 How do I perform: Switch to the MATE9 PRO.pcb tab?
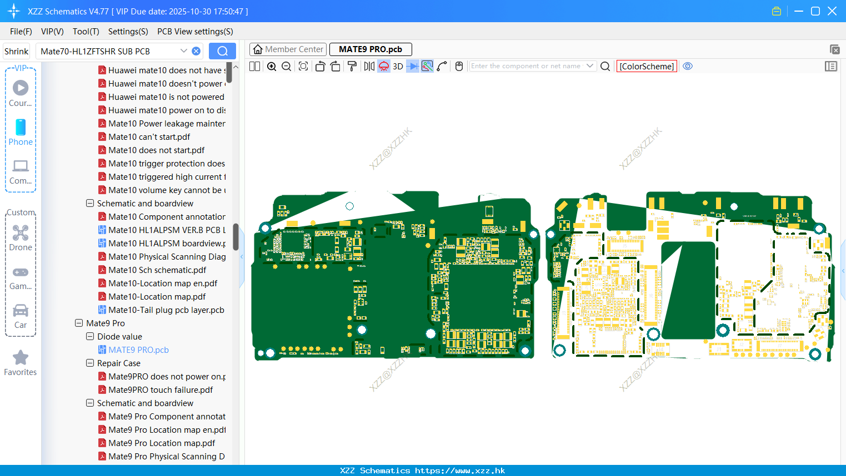(x=371, y=49)
